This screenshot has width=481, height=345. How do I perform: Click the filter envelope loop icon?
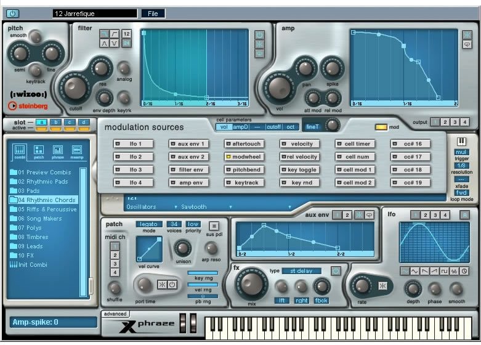[x=259, y=54]
